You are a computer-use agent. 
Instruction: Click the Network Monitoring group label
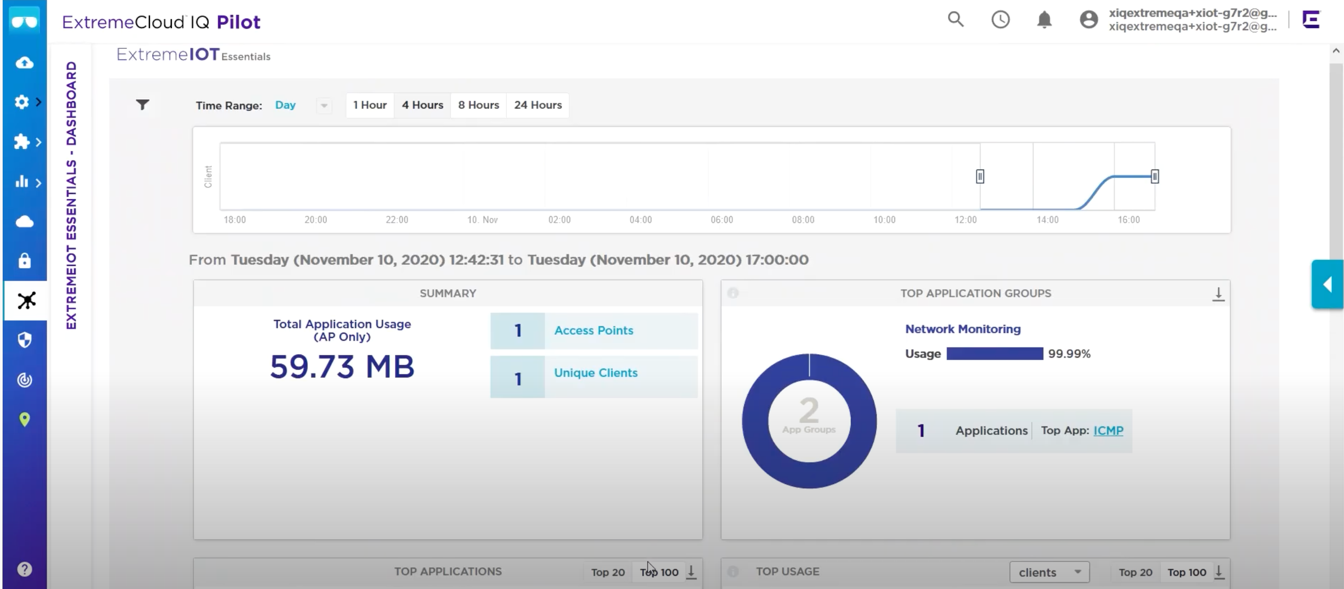(962, 329)
